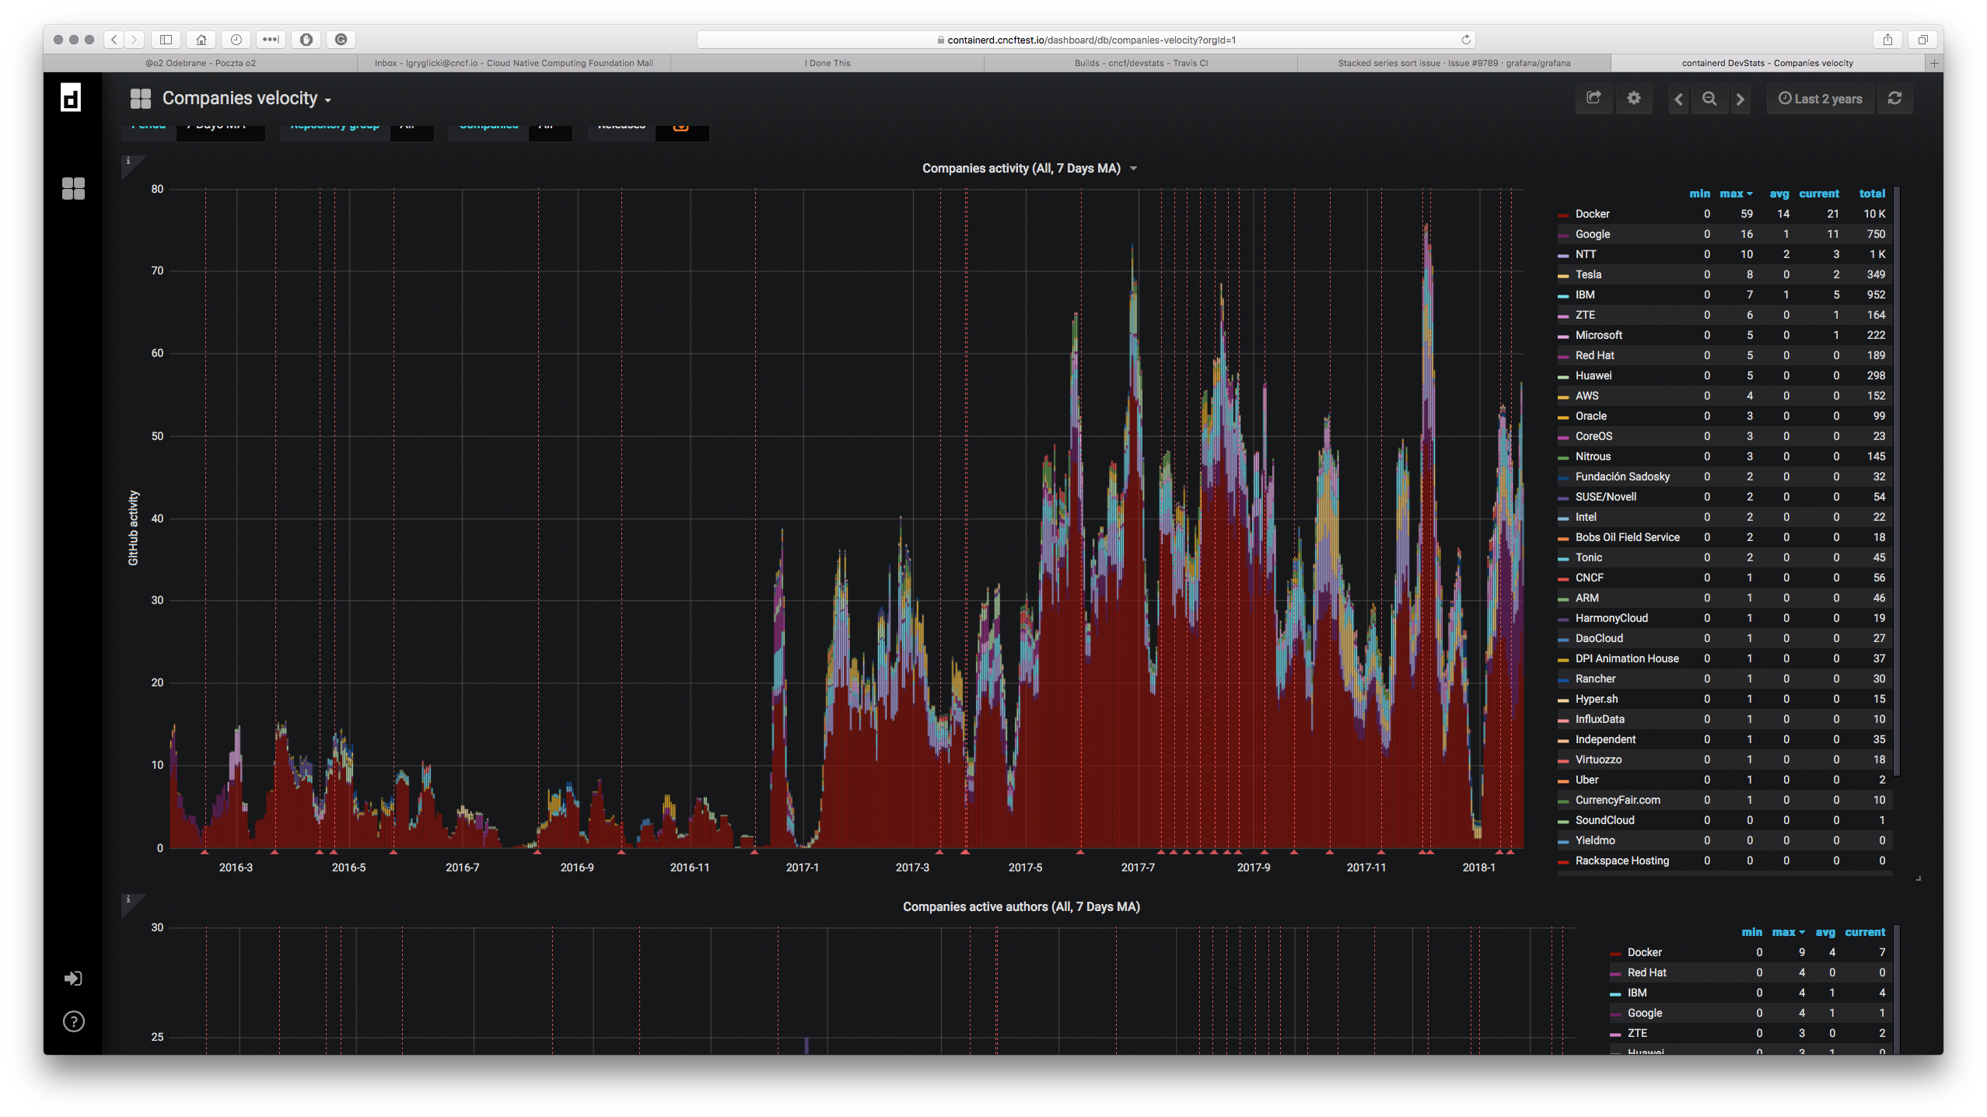Refresh the dashboard data
1987x1117 pixels.
tap(1894, 99)
